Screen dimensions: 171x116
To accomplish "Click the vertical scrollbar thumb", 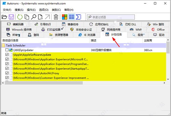I will pos(168,47).
